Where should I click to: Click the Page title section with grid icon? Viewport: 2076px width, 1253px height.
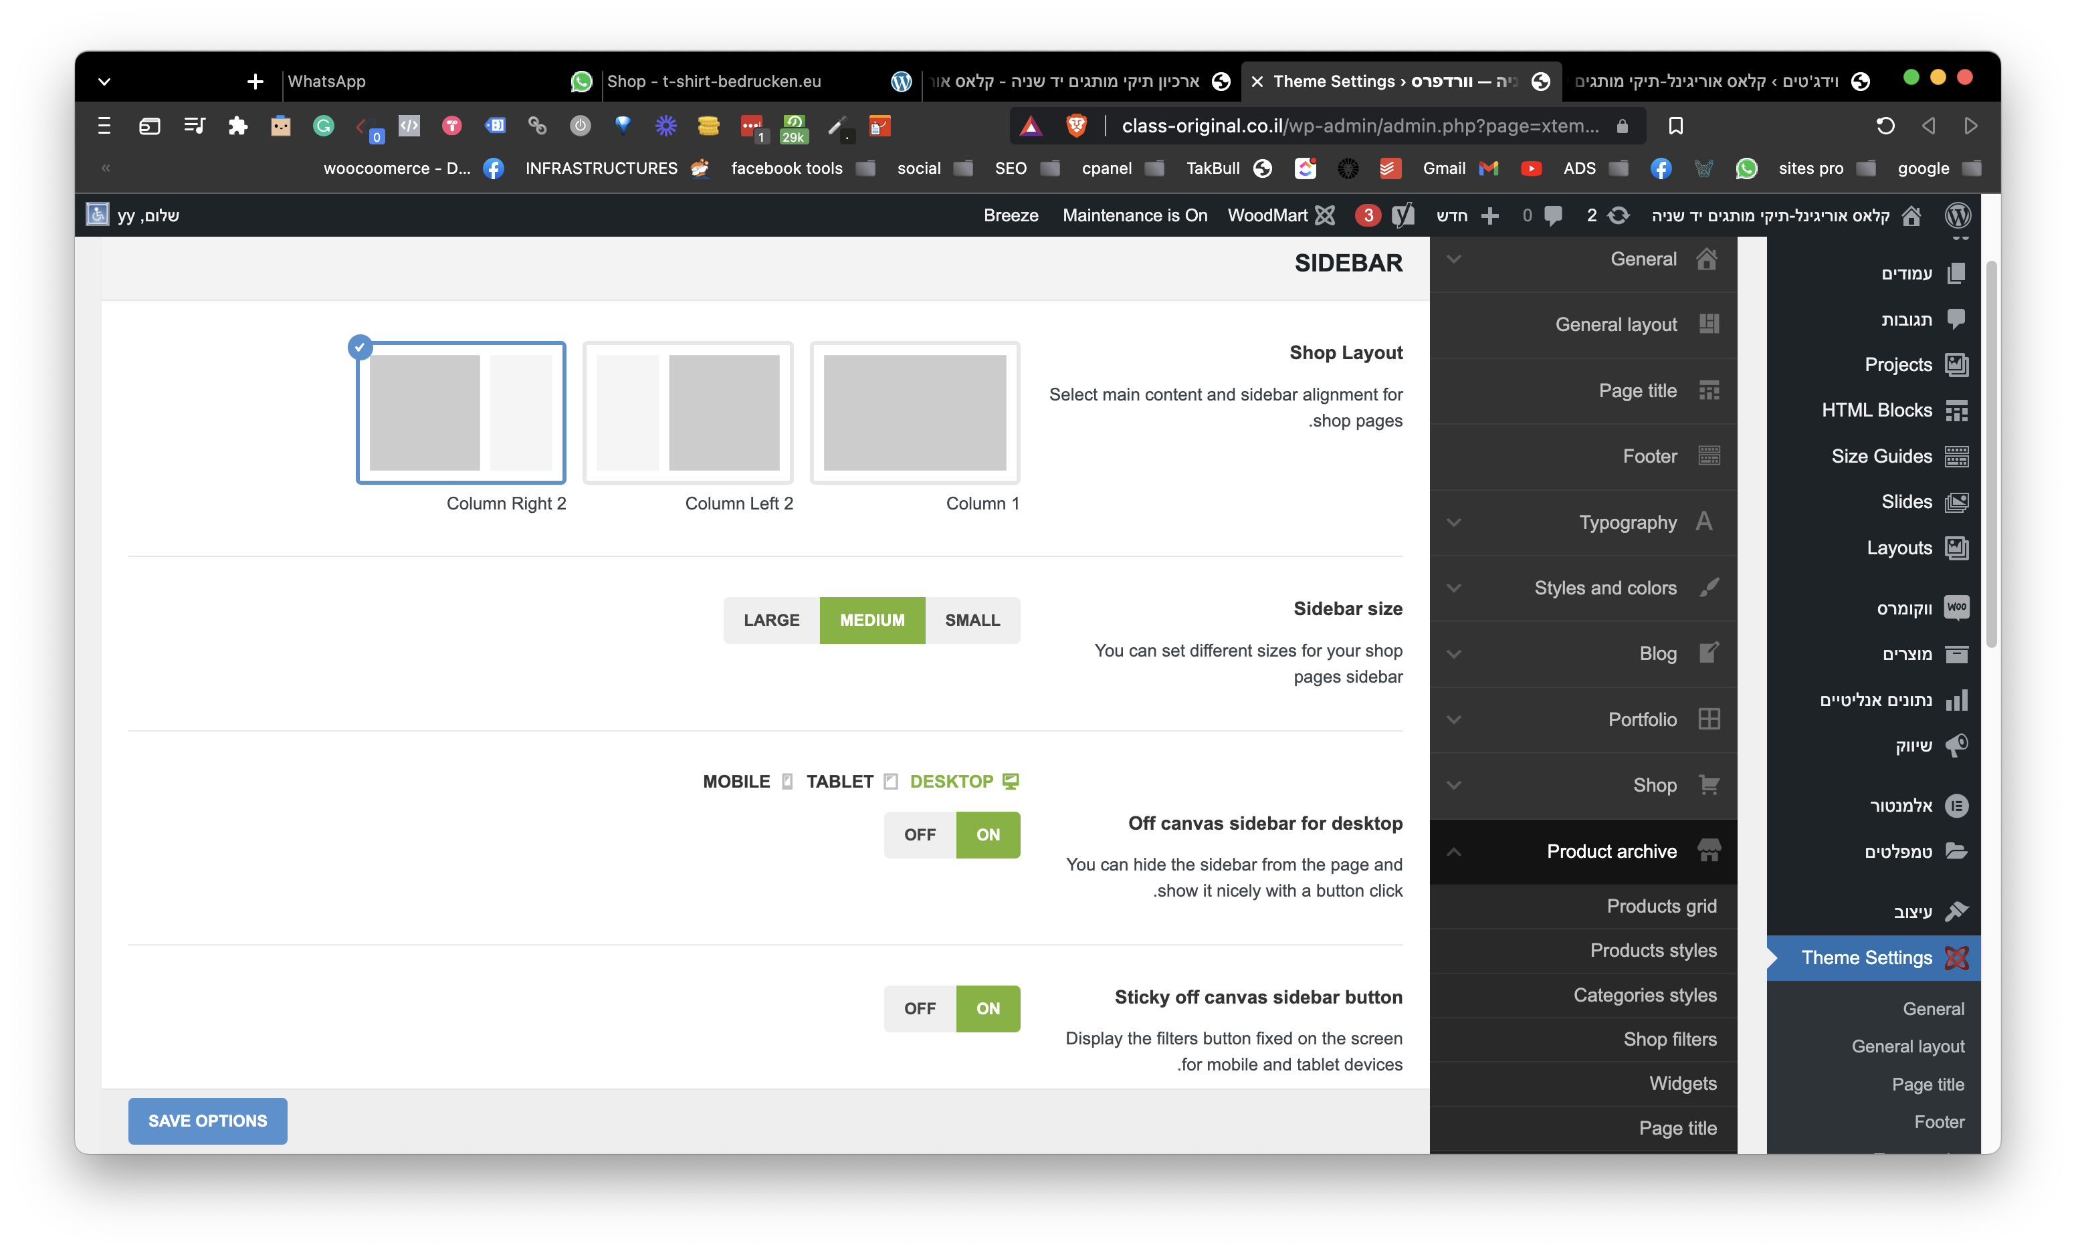1583,390
